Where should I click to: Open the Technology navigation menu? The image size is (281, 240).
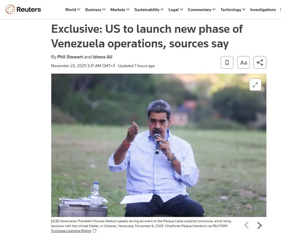point(233,10)
